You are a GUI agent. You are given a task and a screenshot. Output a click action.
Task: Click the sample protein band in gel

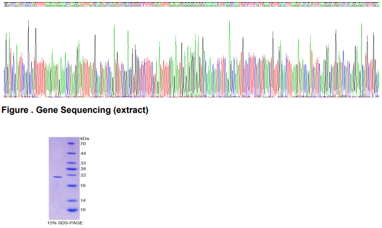[58, 177]
